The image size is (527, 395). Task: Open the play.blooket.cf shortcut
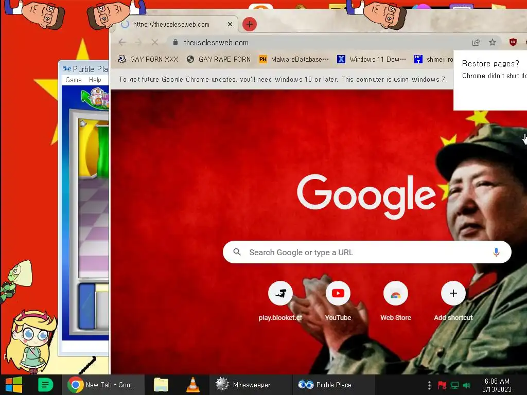click(280, 301)
